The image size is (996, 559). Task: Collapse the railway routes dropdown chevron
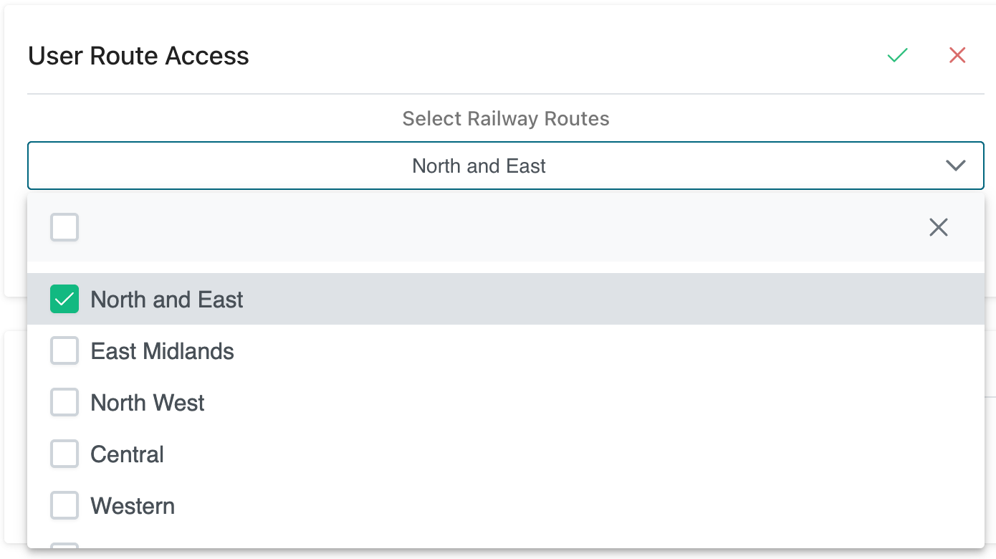coord(956,166)
